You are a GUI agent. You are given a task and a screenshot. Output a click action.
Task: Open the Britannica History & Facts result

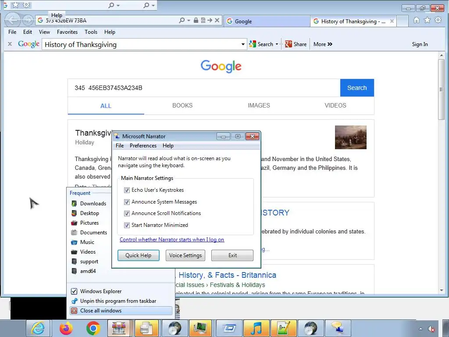click(x=226, y=275)
